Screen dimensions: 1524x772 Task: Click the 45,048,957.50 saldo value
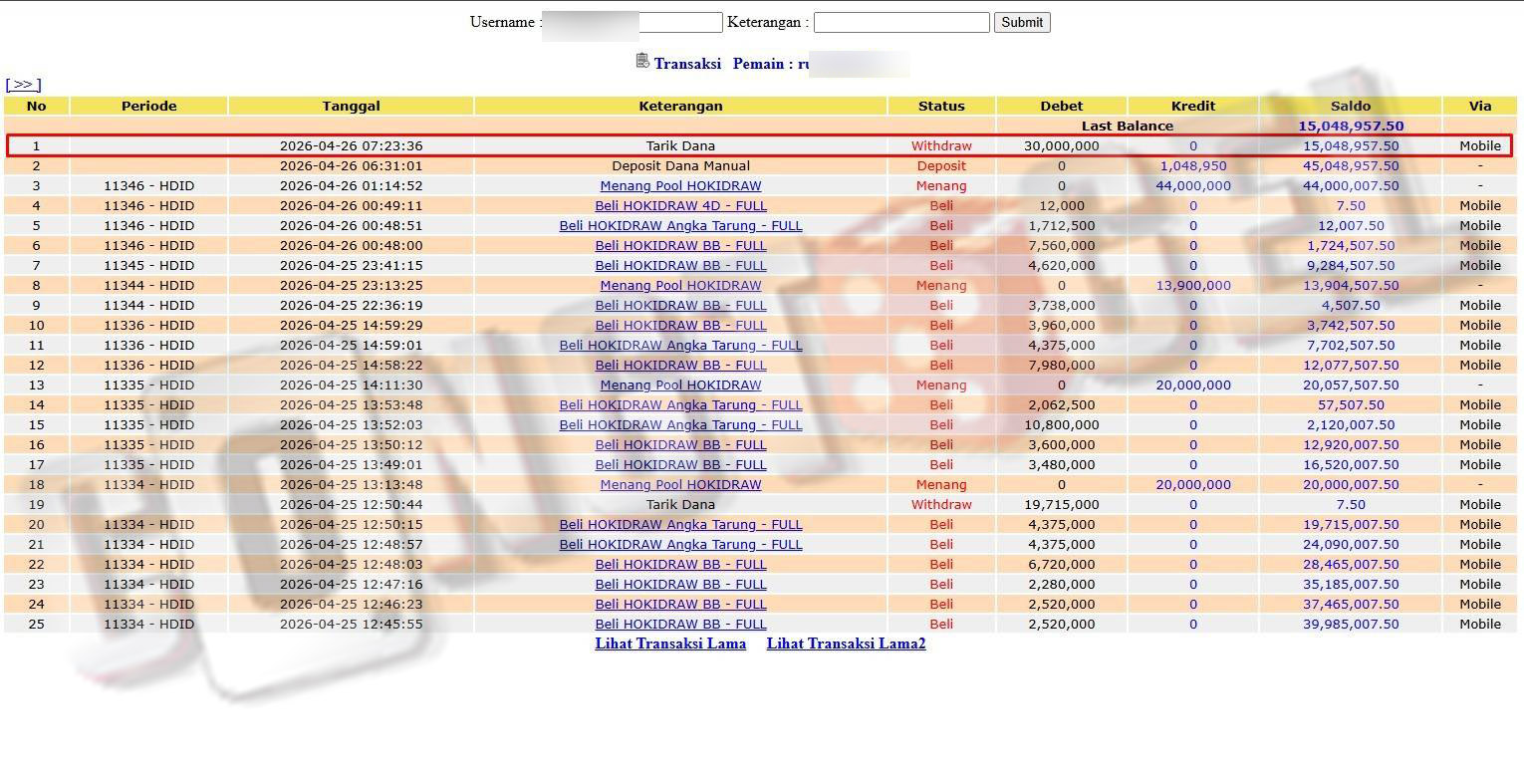[1351, 166]
